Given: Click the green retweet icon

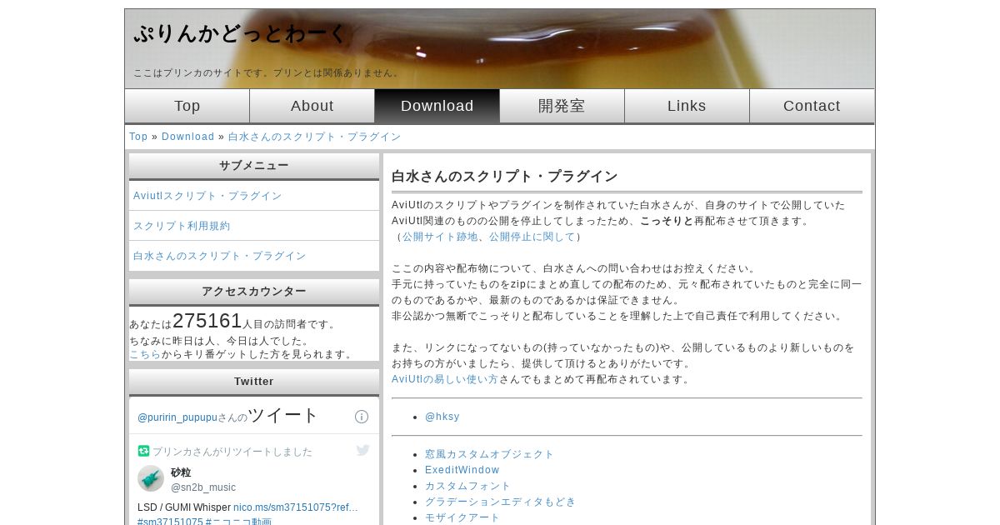Looking at the screenshot, I should [143, 451].
